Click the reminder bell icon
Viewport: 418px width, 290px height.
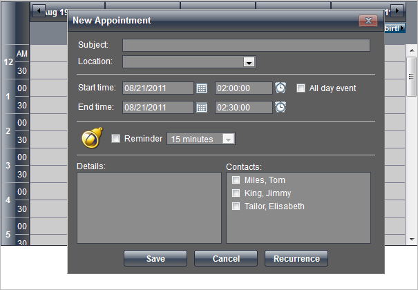[92, 138]
